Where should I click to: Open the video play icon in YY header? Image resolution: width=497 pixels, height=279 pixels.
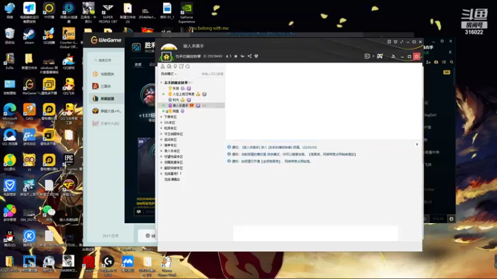click(x=367, y=56)
